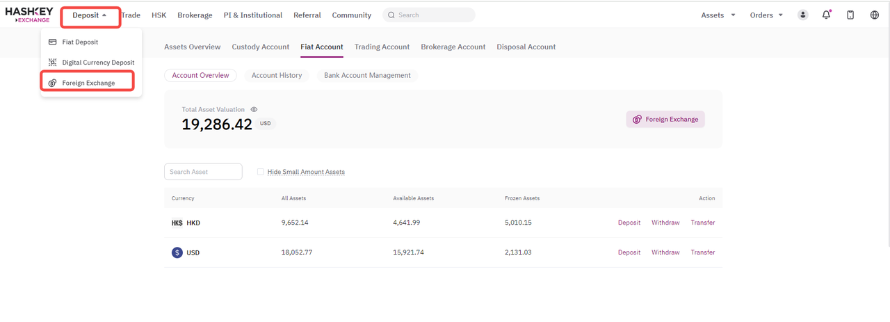Switch to Trading Account tab

[382, 47]
